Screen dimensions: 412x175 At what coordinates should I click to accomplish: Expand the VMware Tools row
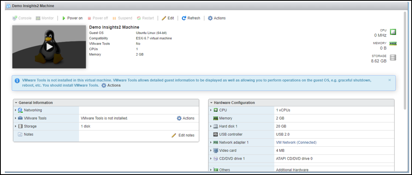pyautogui.click(x=15, y=118)
